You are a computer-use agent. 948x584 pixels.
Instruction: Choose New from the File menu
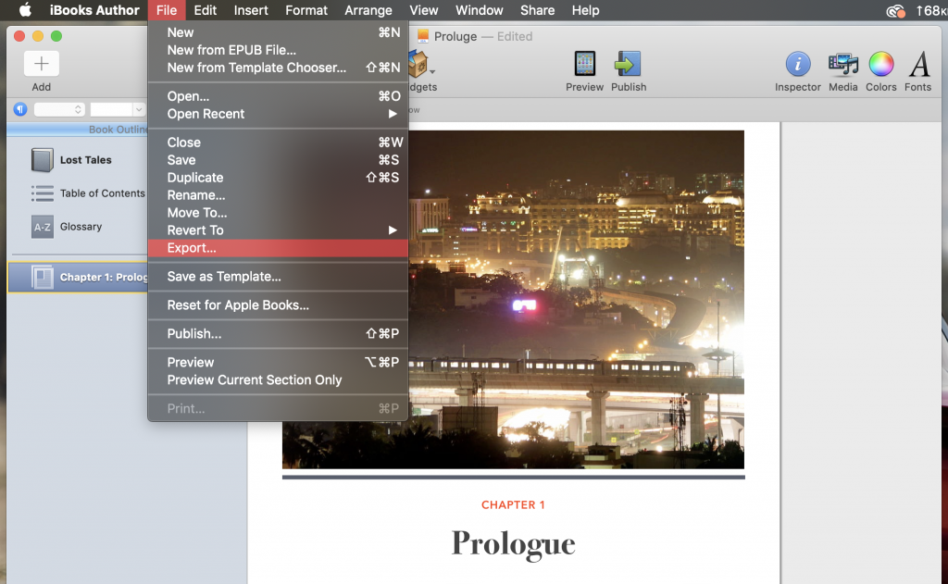coord(278,32)
